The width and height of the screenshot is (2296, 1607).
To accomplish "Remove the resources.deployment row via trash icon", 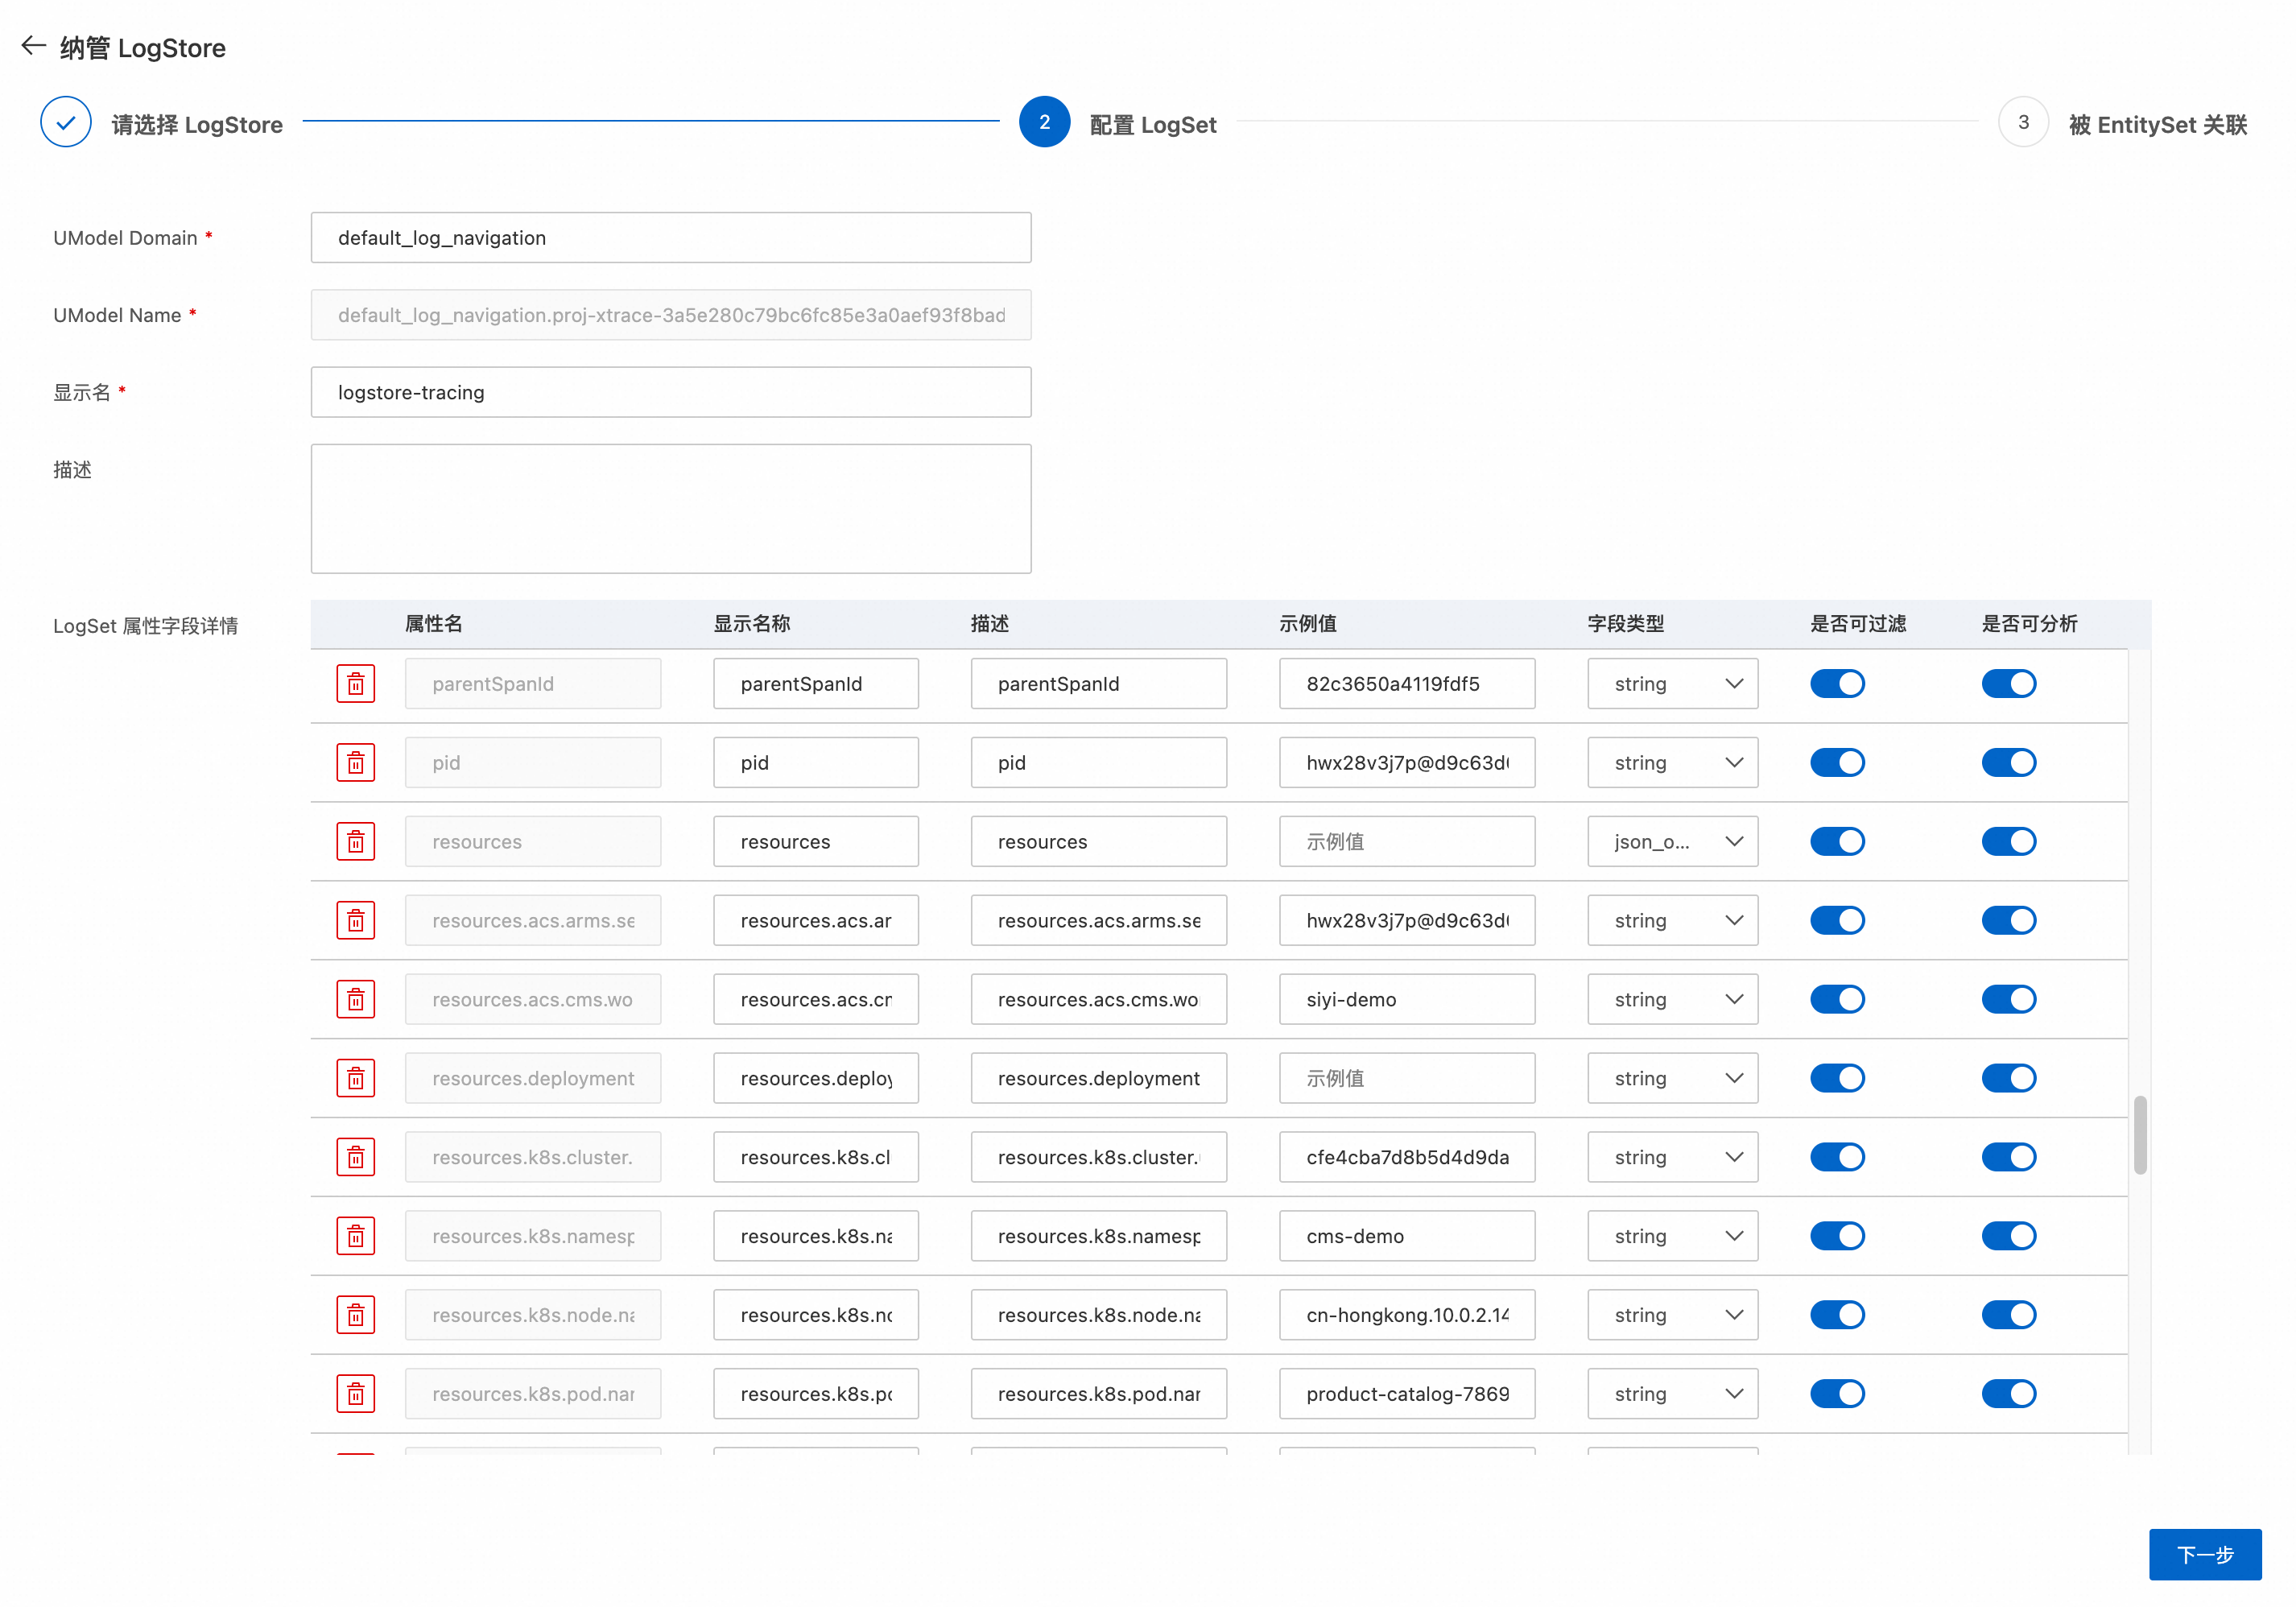I will tap(355, 1078).
